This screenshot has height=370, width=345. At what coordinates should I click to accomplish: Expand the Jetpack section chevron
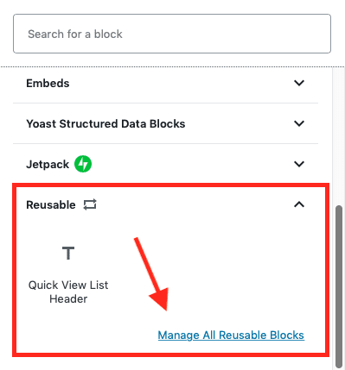point(299,164)
